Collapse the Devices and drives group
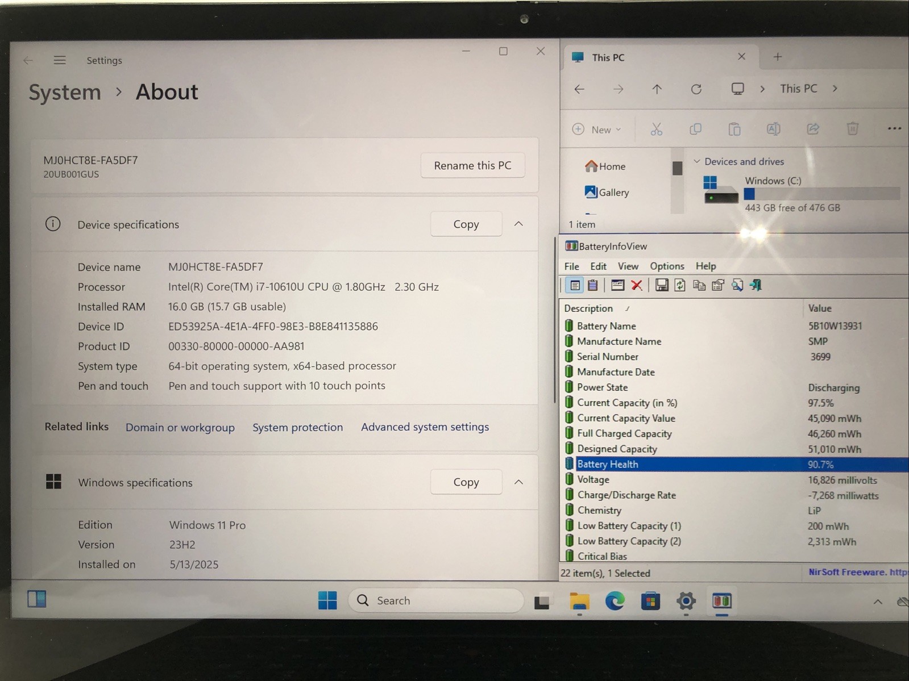The image size is (909, 681). pyautogui.click(x=697, y=161)
